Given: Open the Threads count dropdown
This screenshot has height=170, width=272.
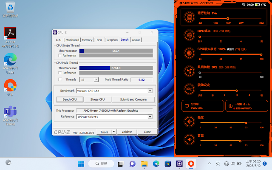Looking at the screenshot, I should pos(96,79).
